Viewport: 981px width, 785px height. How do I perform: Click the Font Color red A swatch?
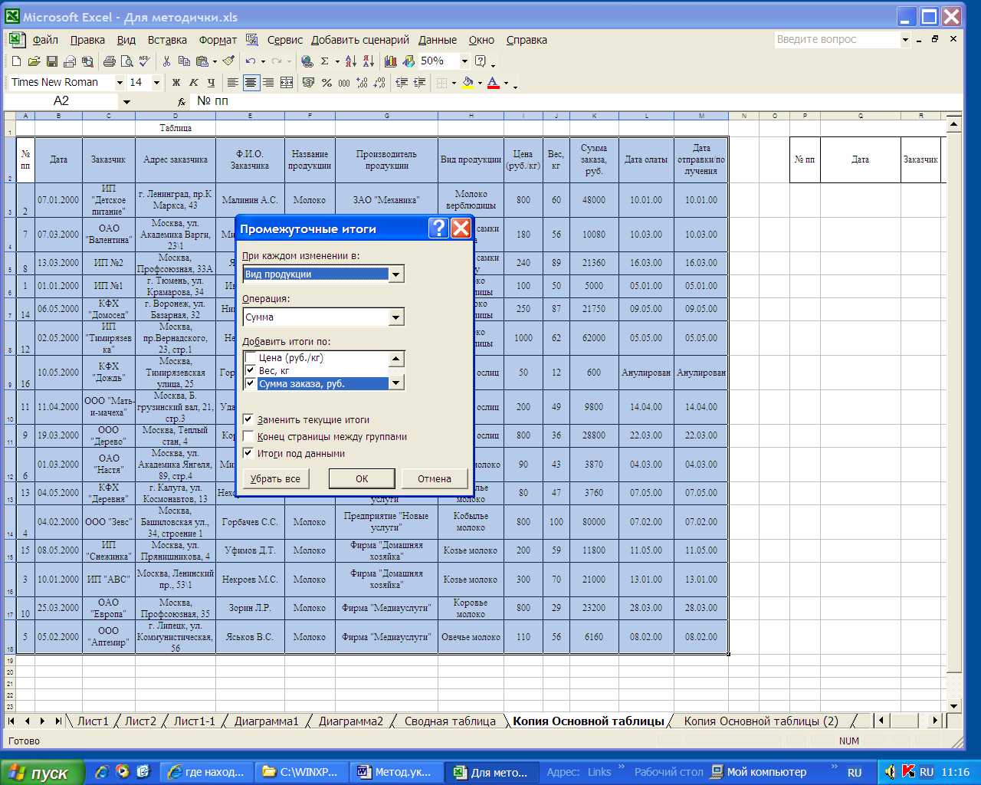(493, 83)
